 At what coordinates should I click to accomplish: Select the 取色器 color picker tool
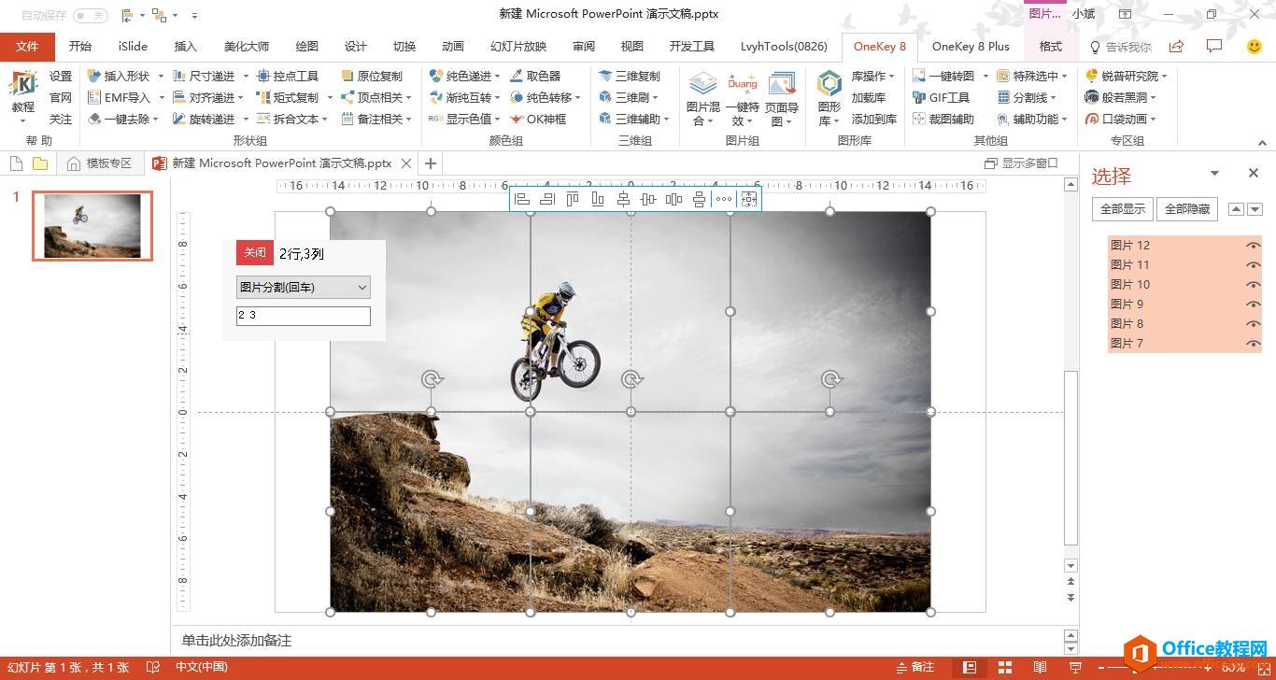(x=535, y=76)
